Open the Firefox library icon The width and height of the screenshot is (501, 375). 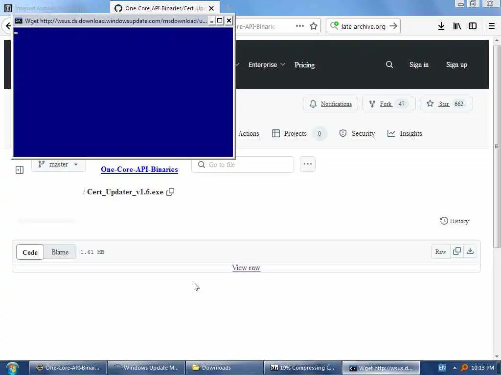[457, 26]
